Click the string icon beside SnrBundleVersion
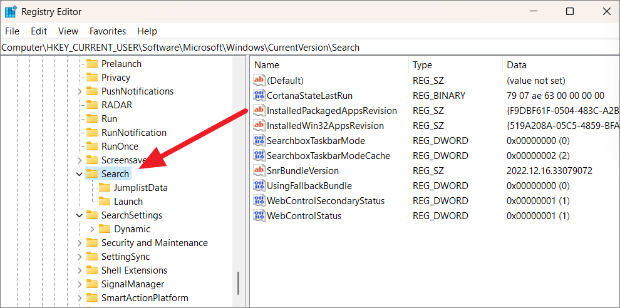The height and width of the screenshot is (308, 620). click(x=259, y=171)
